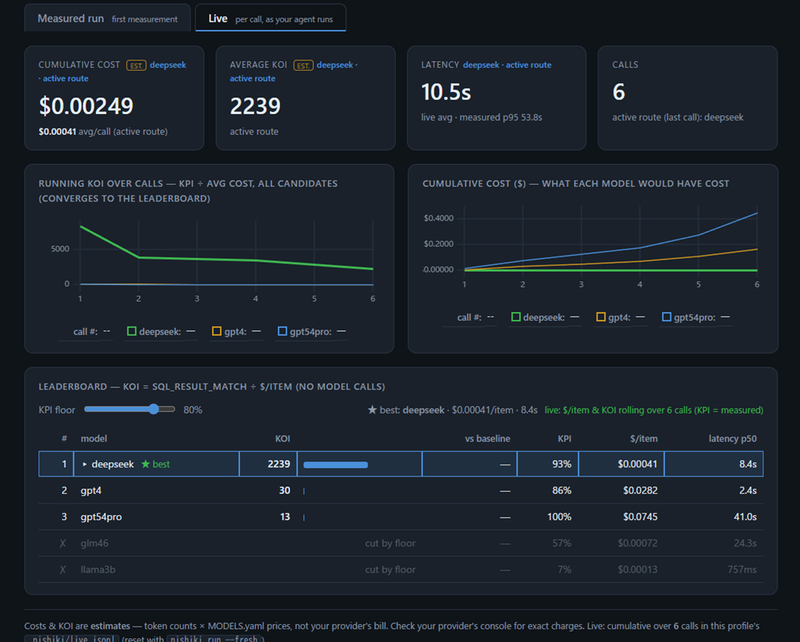Click the 10.5s latency value

click(446, 92)
